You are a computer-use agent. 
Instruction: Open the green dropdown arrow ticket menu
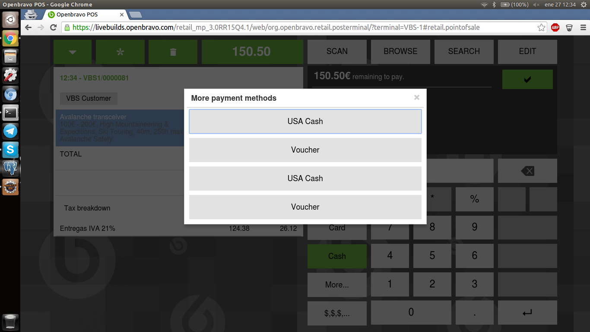click(x=73, y=52)
